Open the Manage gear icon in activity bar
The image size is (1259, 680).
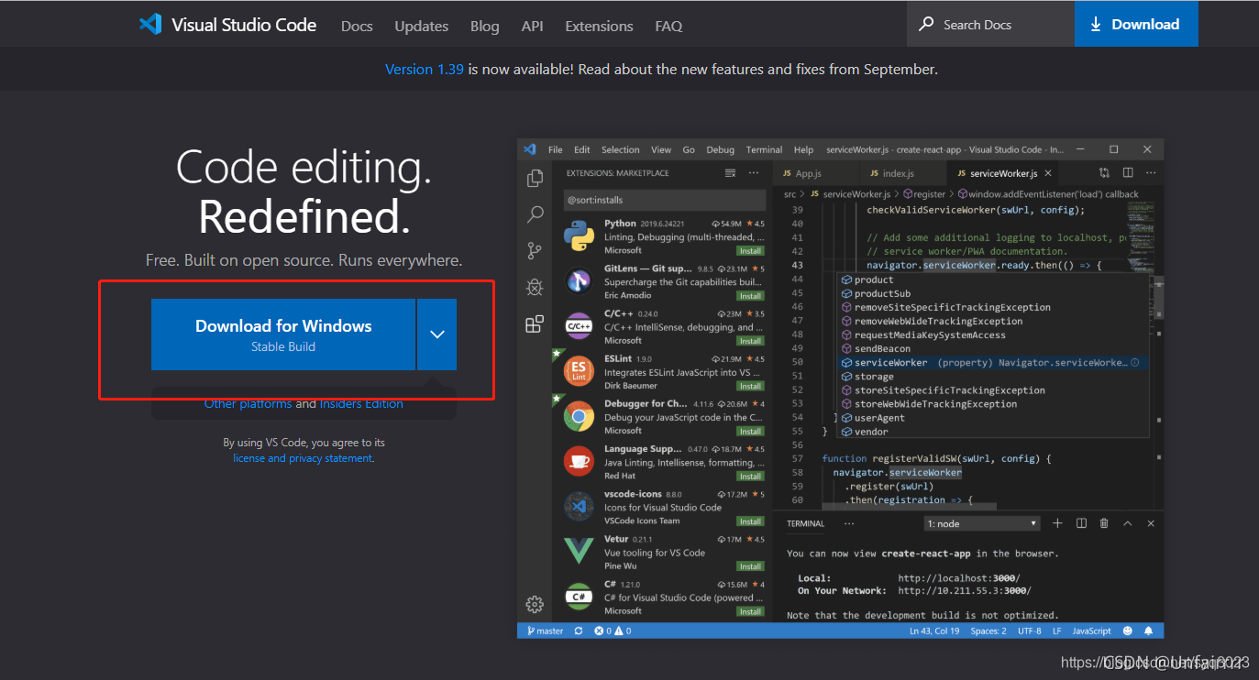[535, 604]
